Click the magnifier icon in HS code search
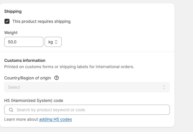This screenshot has width=193, height=132. click(11, 110)
